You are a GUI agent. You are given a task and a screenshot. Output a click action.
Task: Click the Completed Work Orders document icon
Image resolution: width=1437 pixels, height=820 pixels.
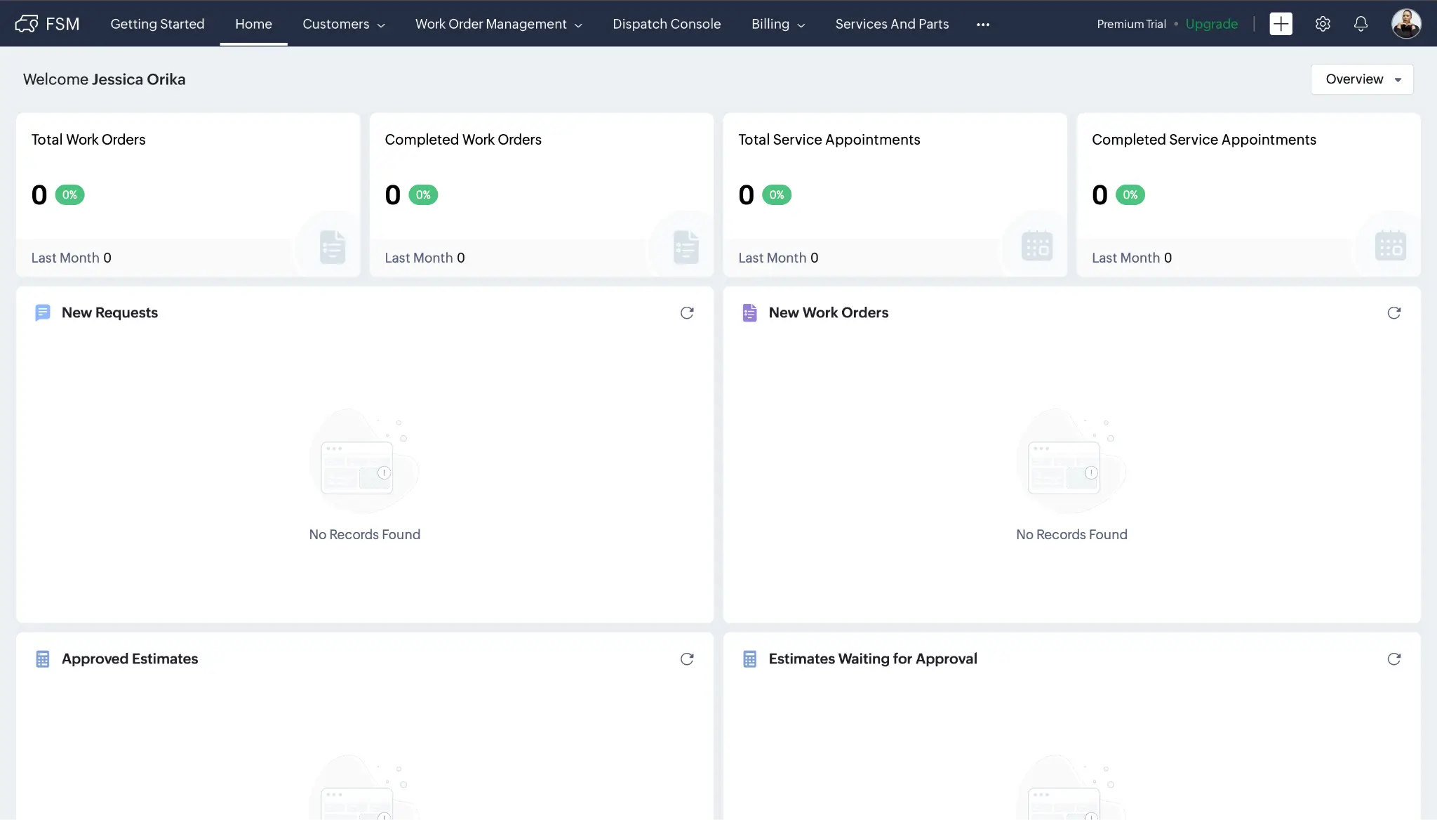pyautogui.click(x=686, y=247)
